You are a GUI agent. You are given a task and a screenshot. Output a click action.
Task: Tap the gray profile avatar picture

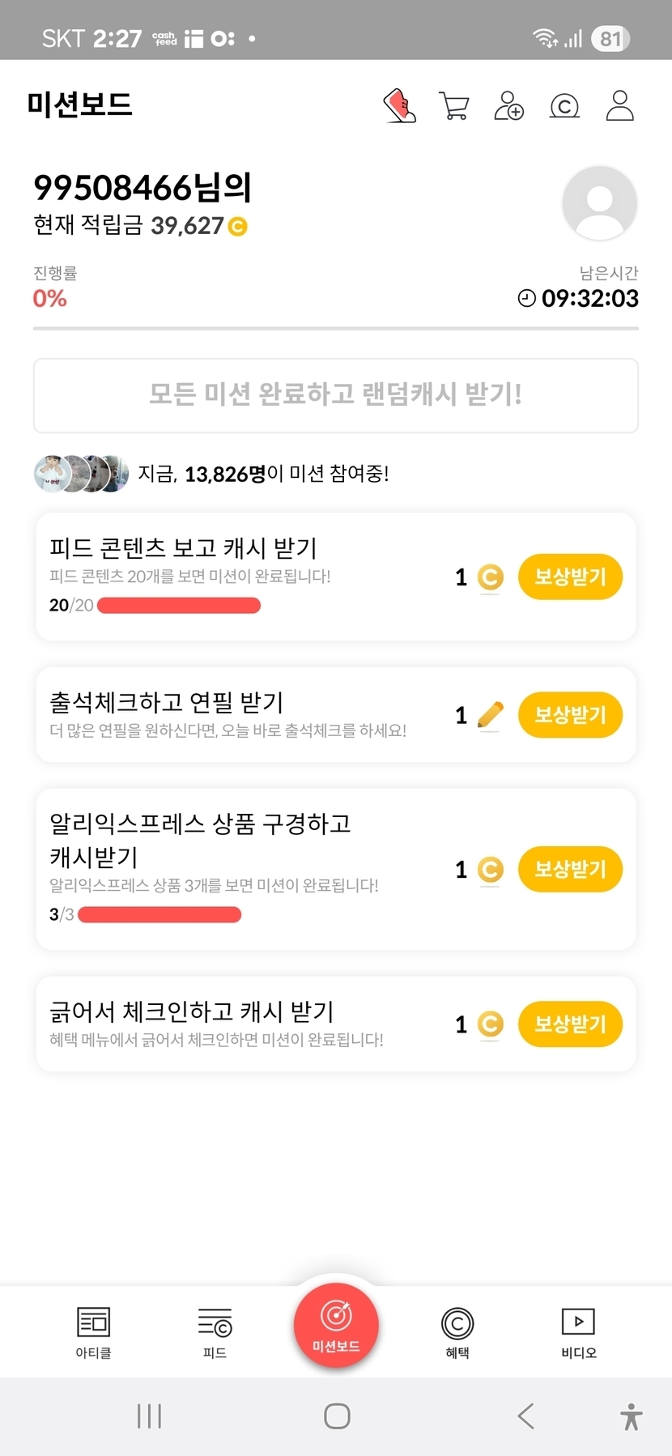pos(599,203)
